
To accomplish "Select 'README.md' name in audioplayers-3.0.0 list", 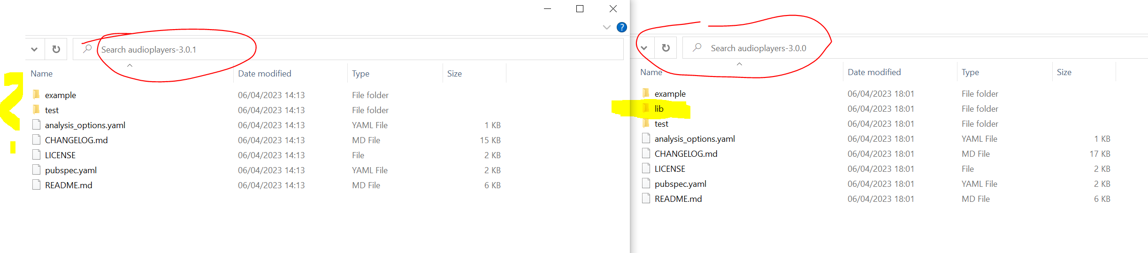I will click(678, 199).
